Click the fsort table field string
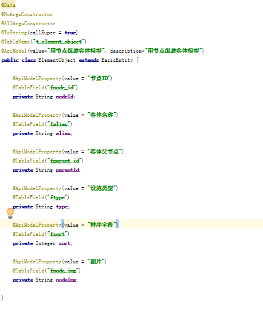The image size is (263, 312). point(57,234)
